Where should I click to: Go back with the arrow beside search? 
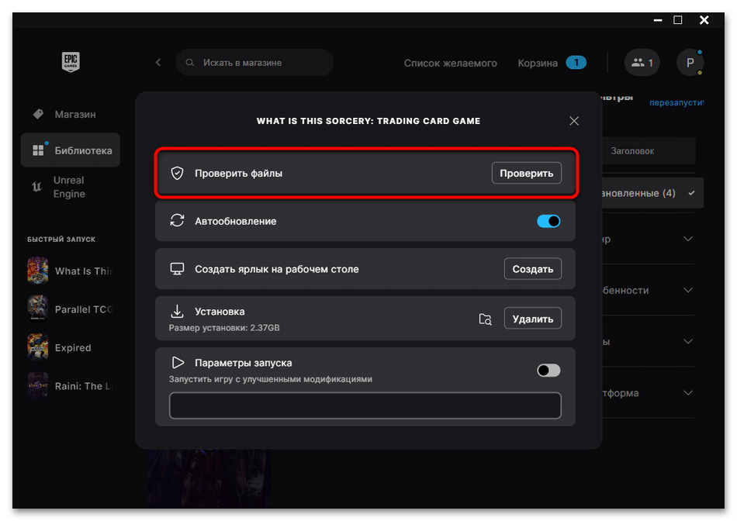158,63
